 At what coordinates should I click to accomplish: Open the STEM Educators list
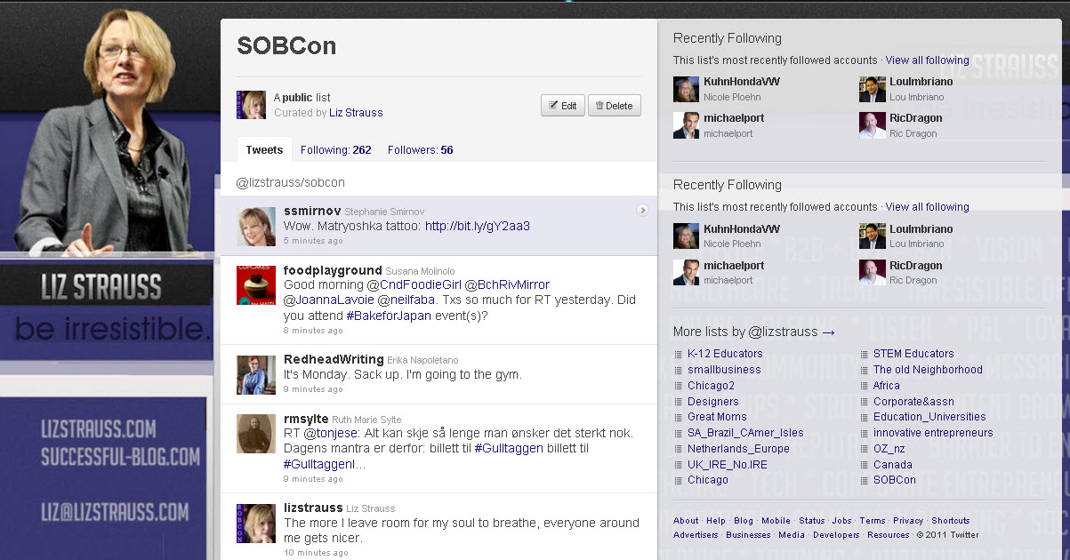tap(913, 354)
